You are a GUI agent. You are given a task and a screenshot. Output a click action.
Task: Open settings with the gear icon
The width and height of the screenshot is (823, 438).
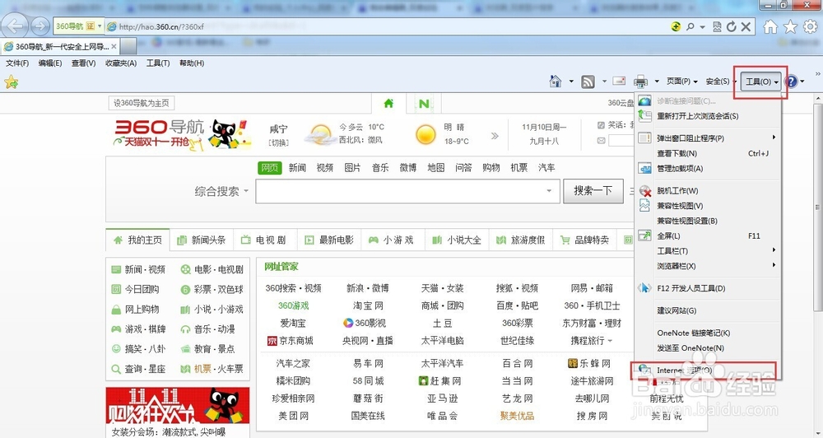point(811,27)
